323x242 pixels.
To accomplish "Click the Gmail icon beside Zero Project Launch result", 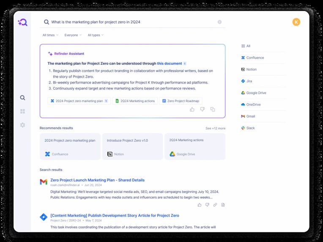I will click(x=44, y=182).
